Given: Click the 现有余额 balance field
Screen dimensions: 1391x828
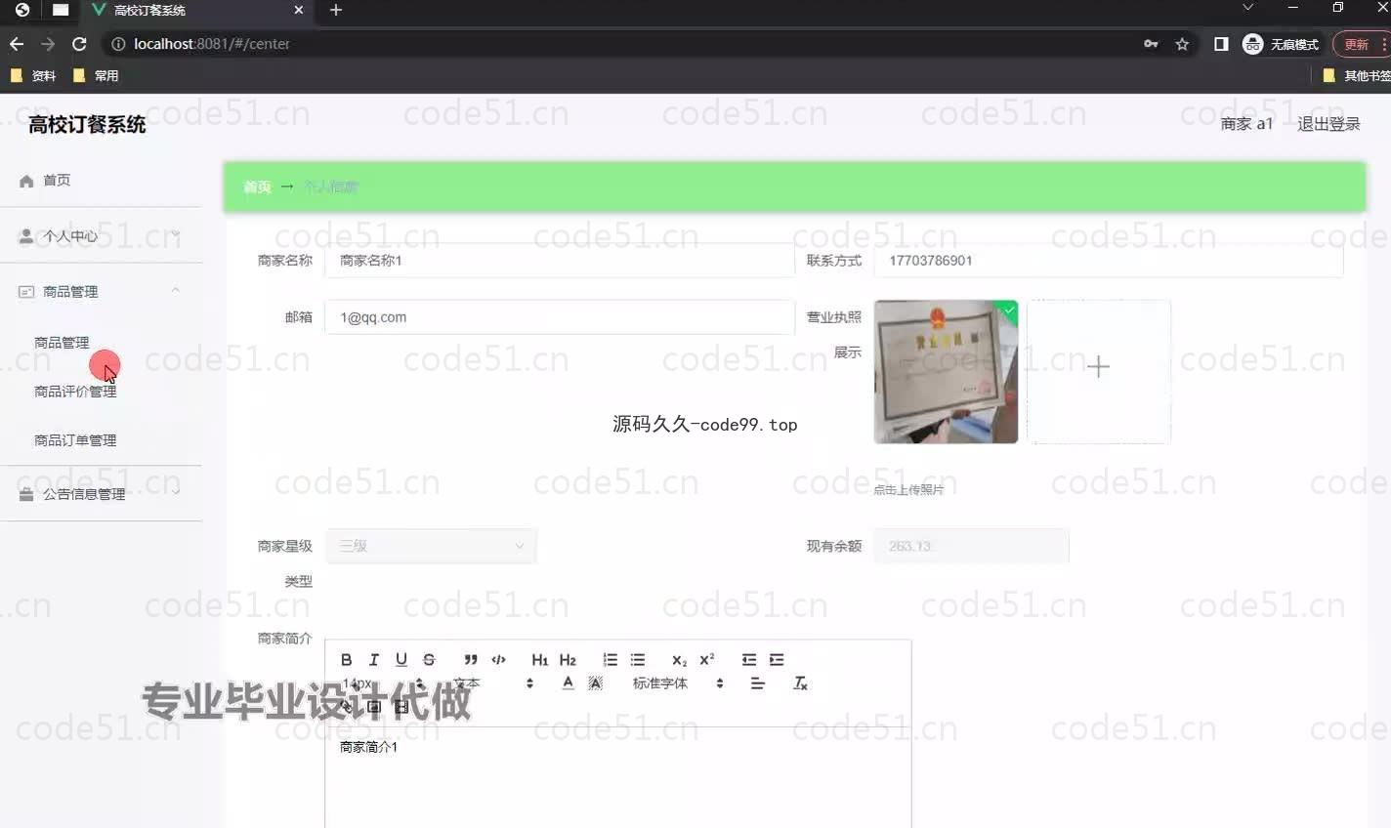Looking at the screenshot, I should click(x=971, y=546).
